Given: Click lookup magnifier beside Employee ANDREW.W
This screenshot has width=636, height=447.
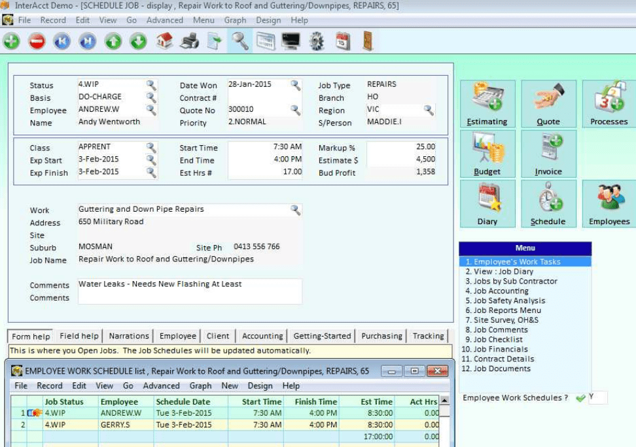Looking at the screenshot, I should coord(151,110).
